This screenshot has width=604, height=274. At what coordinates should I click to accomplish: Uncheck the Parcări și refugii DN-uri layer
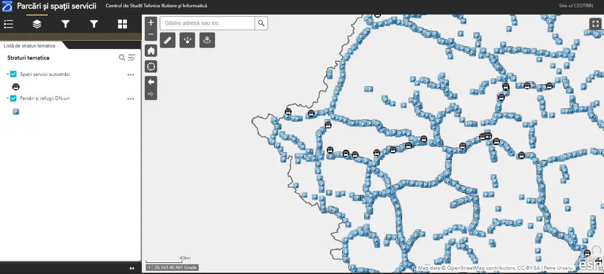[13, 98]
